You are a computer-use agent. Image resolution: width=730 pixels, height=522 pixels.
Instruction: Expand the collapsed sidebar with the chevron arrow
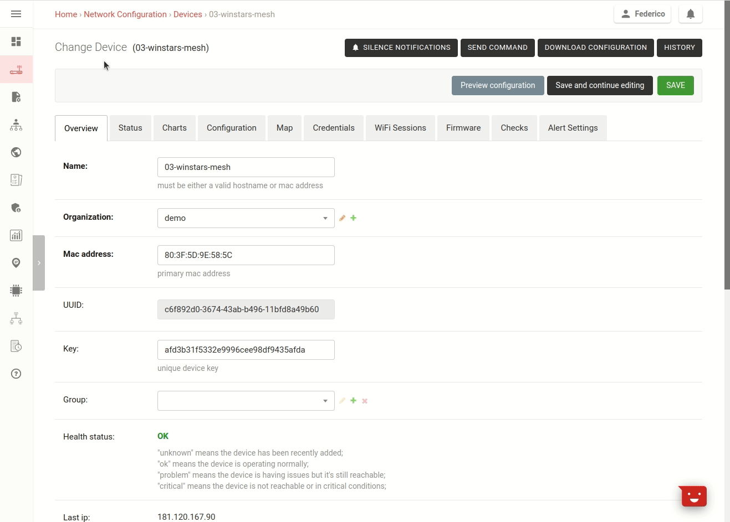click(39, 263)
